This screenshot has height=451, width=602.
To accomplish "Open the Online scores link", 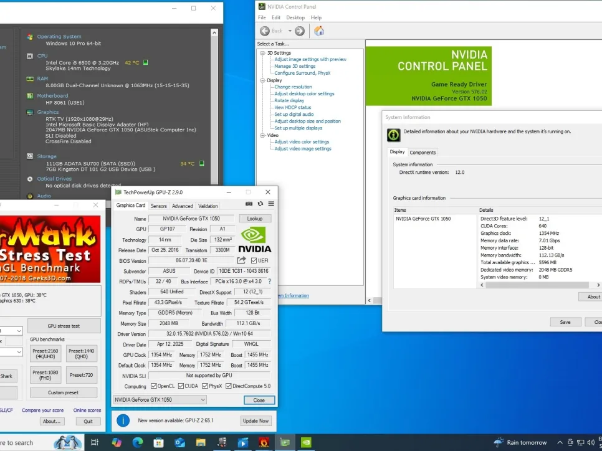I will 87,411.
